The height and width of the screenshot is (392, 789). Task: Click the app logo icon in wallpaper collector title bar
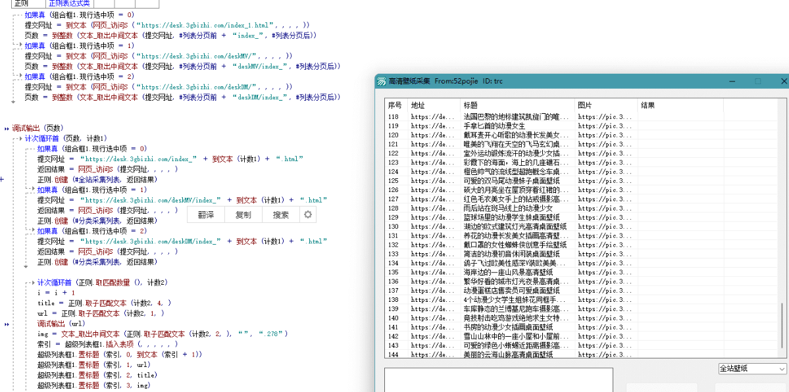[381, 81]
